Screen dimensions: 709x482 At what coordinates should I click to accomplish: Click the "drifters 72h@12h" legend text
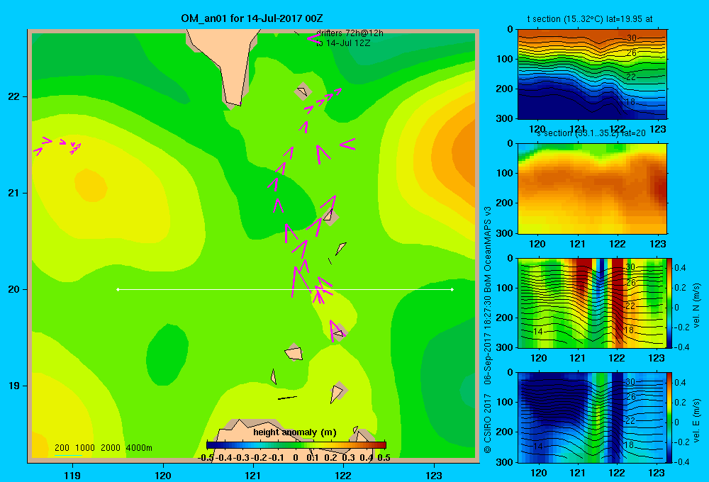[x=350, y=33]
